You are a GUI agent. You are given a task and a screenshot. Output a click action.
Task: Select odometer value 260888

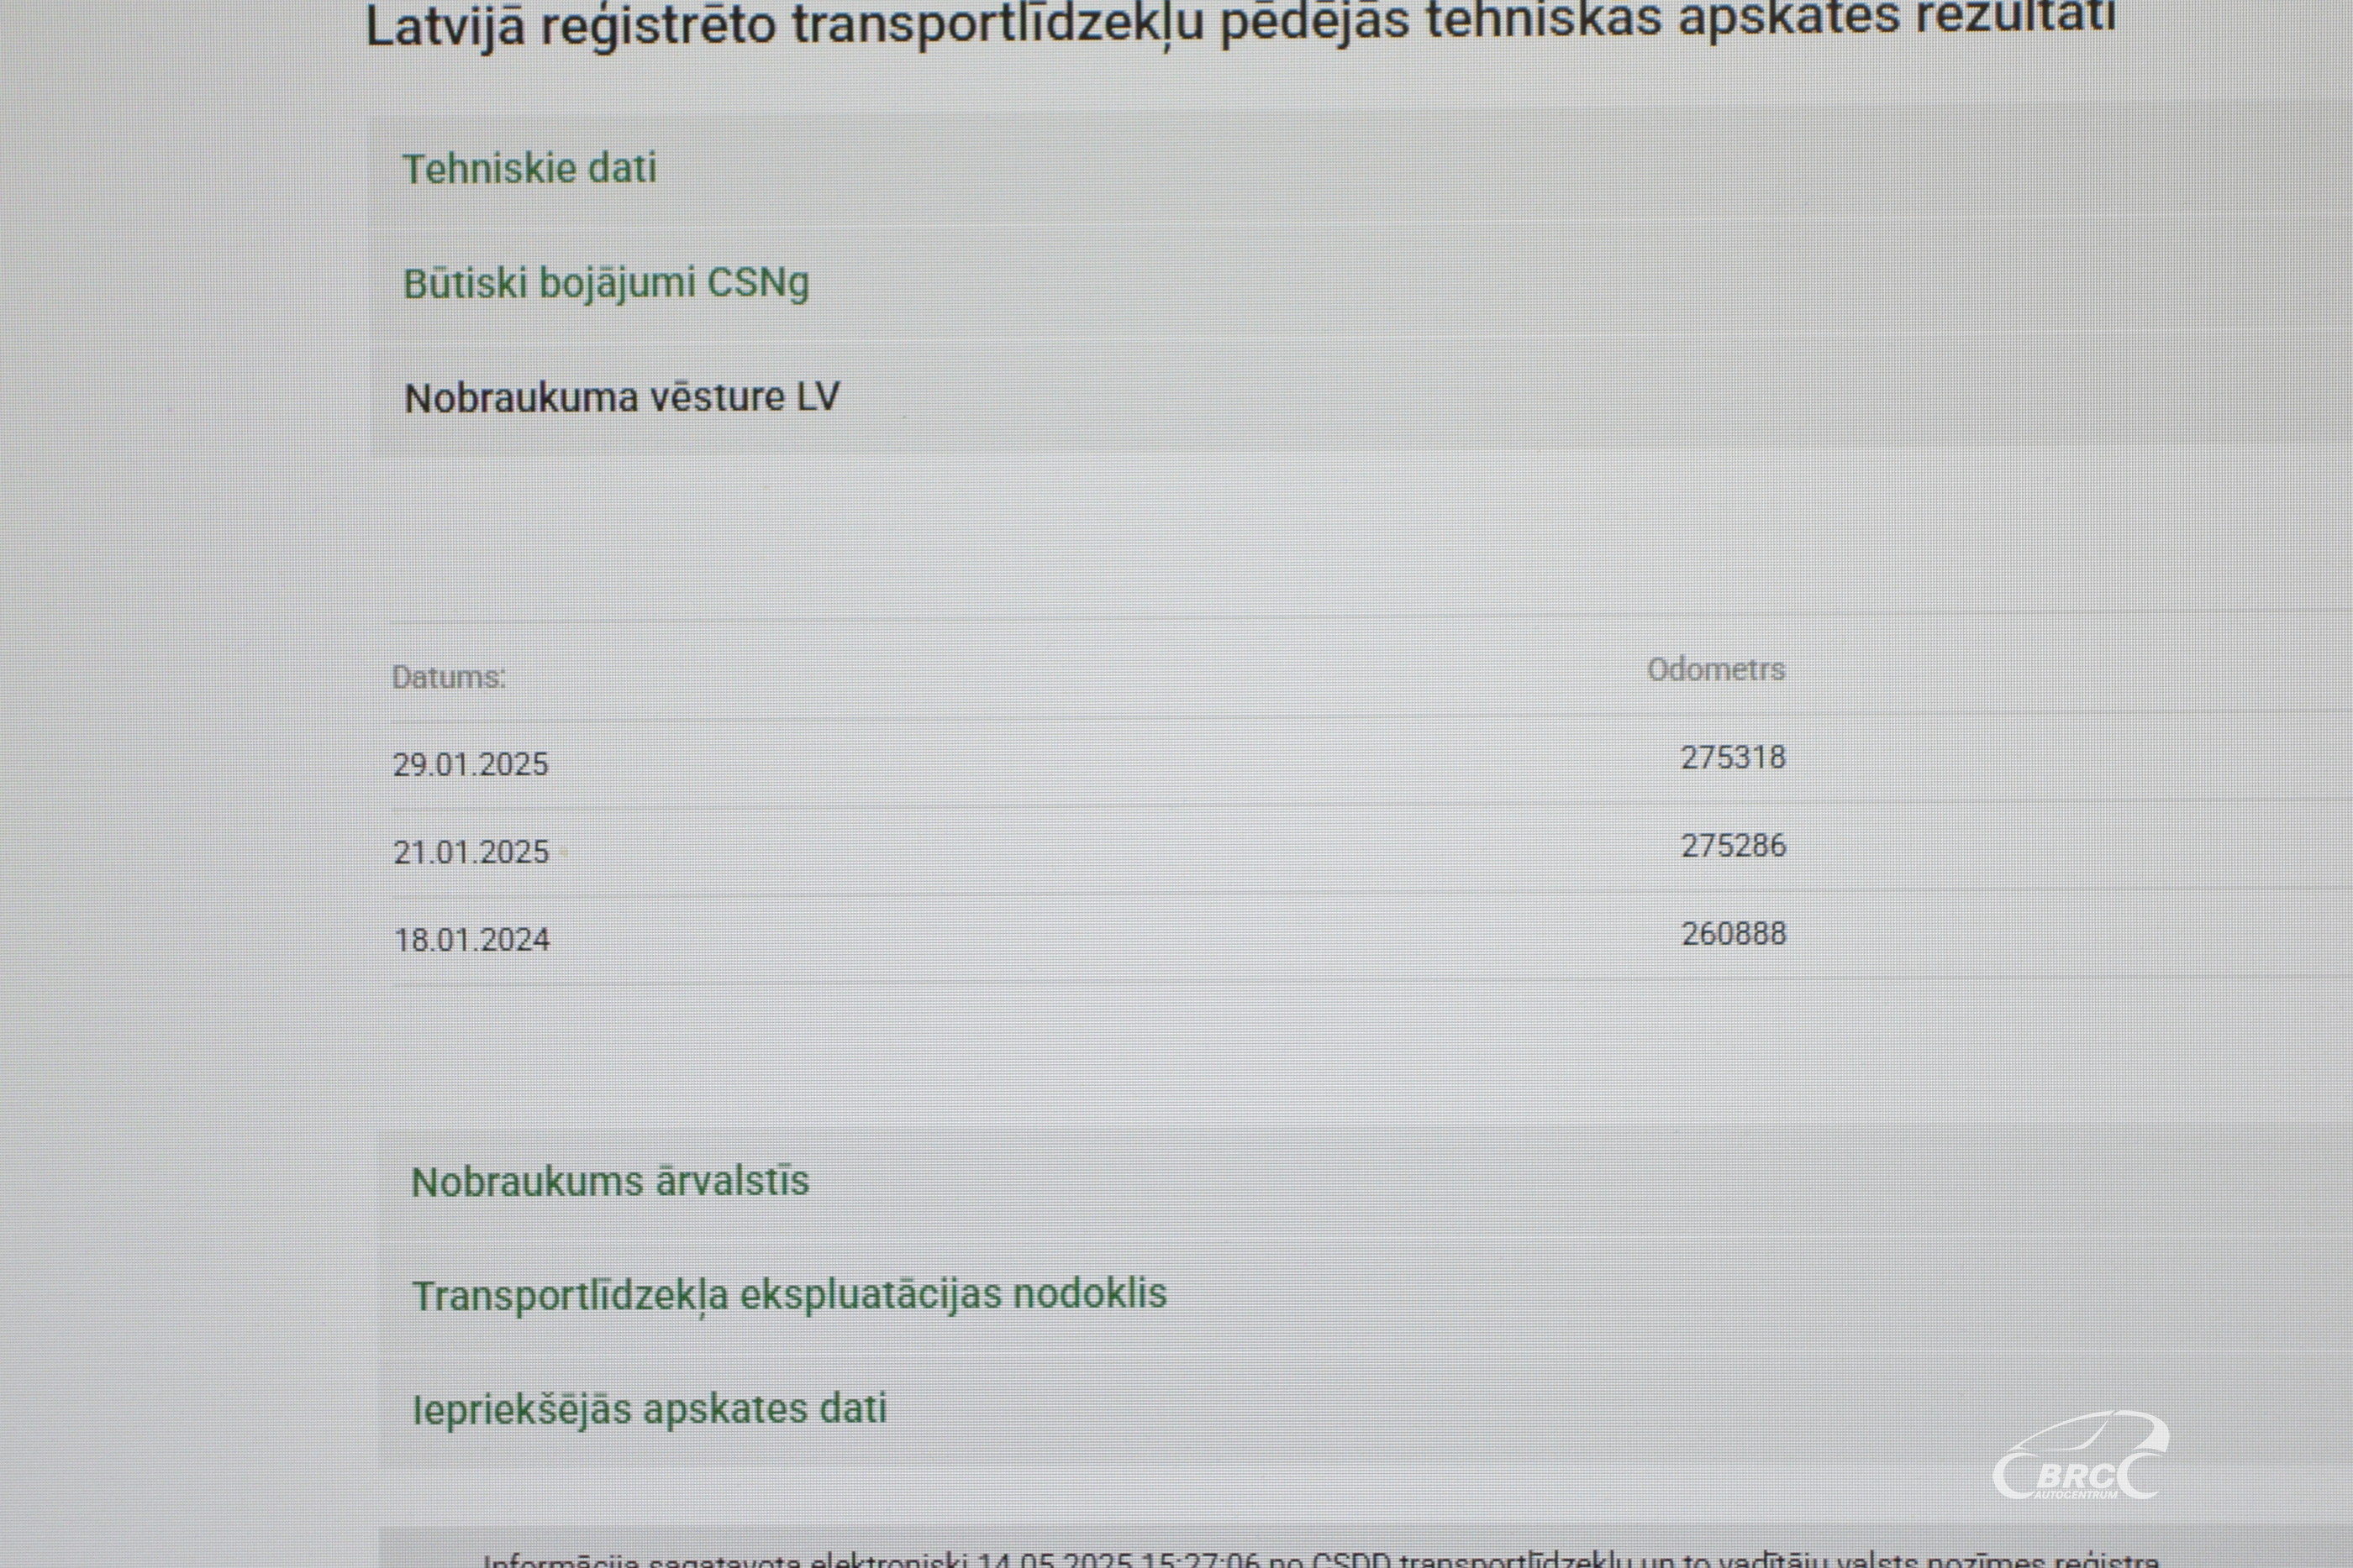1734,933
